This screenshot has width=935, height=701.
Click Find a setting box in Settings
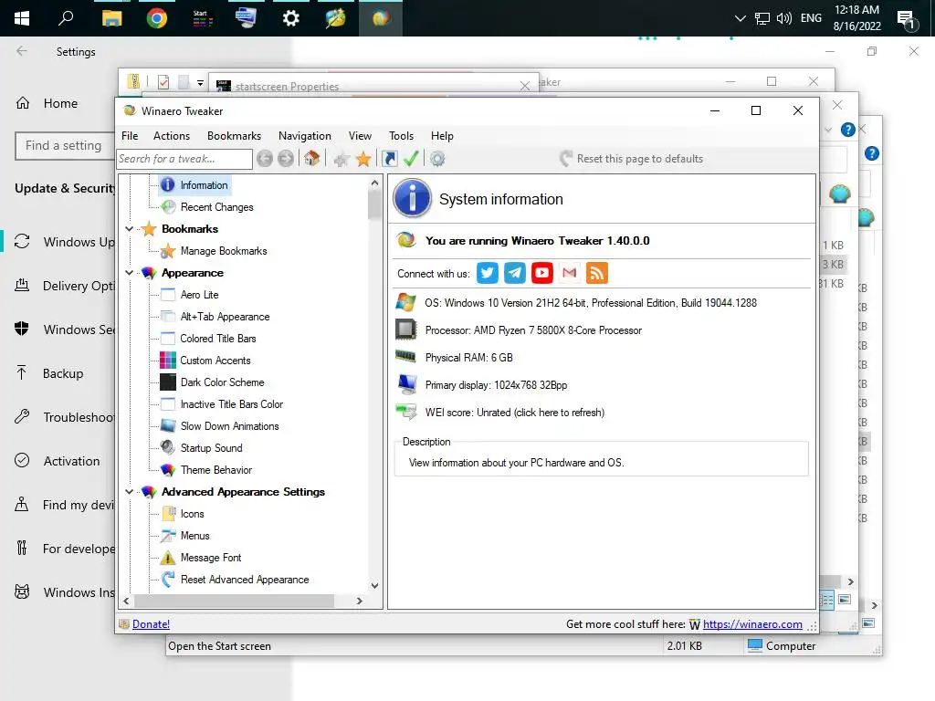66,145
